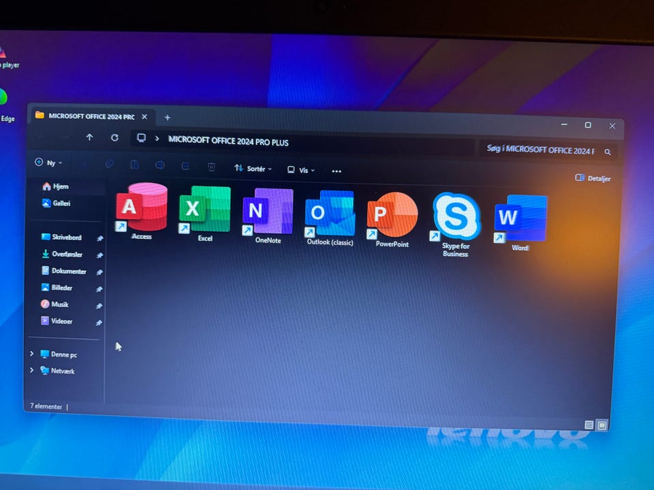Click MICROSOFT OFFICE 2024 PRO PLUS breadcrumb
Viewport: 654px width, 490px height.
pyautogui.click(x=228, y=142)
